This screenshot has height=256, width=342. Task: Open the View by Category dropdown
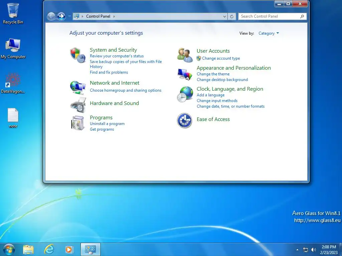click(x=269, y=33)
